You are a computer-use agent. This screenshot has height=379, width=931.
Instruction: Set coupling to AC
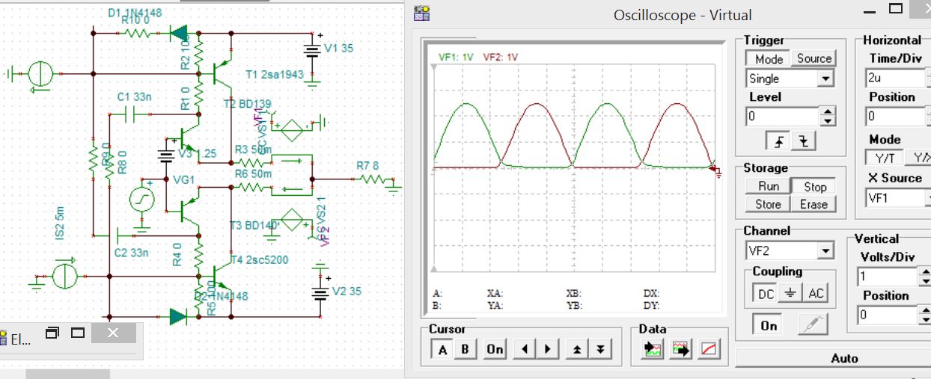coord(816,294)
